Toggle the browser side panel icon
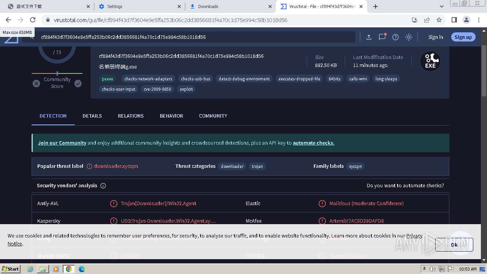Image resolution: width=487 pixels, height=274 pixels. pos(454,20)
